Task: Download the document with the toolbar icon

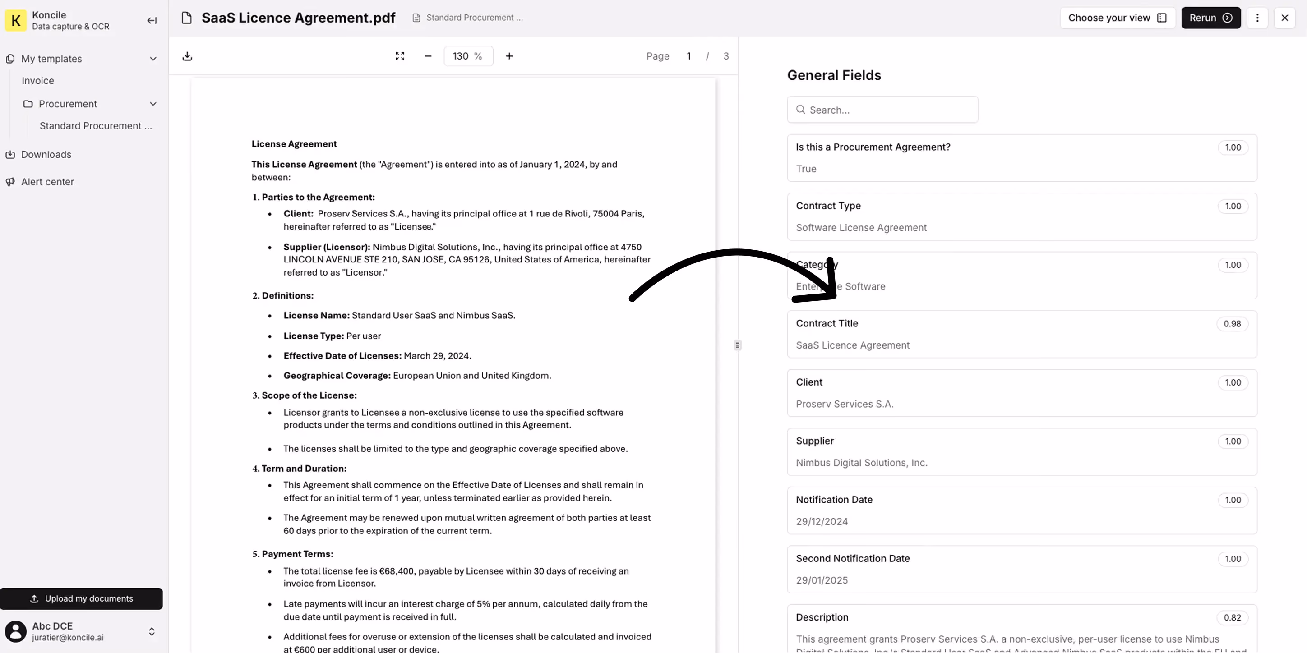Action: (x=187, y=56)
